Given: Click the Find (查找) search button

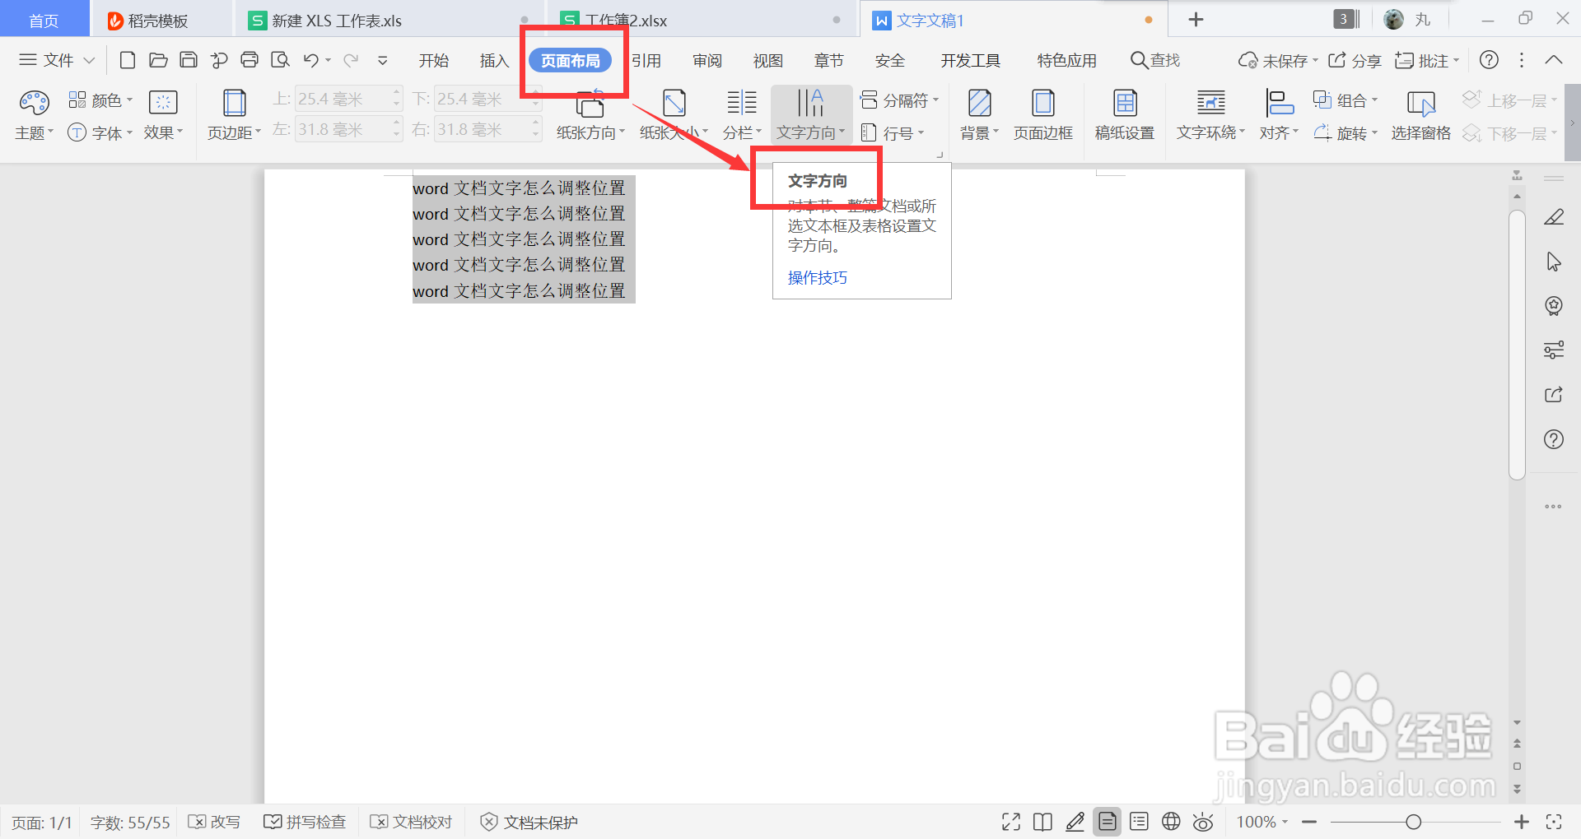Looking at the screenshot, I should tap(1155, 60).
